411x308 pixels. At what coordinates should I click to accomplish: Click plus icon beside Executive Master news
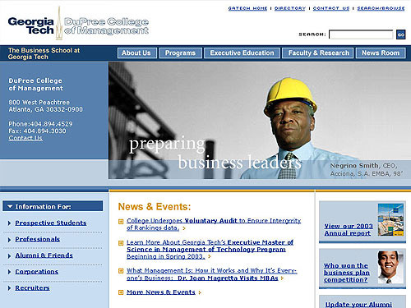pyautogui.click(x=121, y=243)
